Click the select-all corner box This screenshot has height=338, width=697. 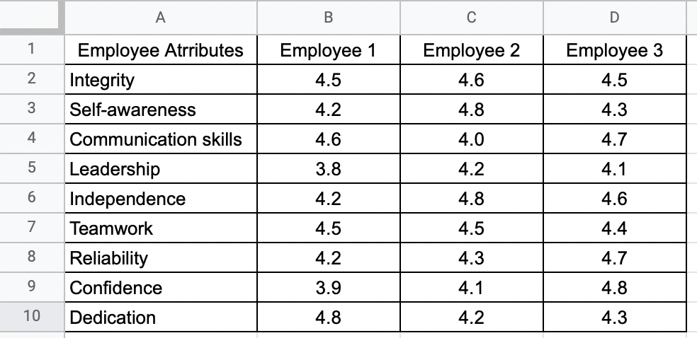pos(32,17)
